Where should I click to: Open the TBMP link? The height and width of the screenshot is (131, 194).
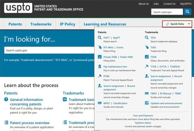pos(178,93)
